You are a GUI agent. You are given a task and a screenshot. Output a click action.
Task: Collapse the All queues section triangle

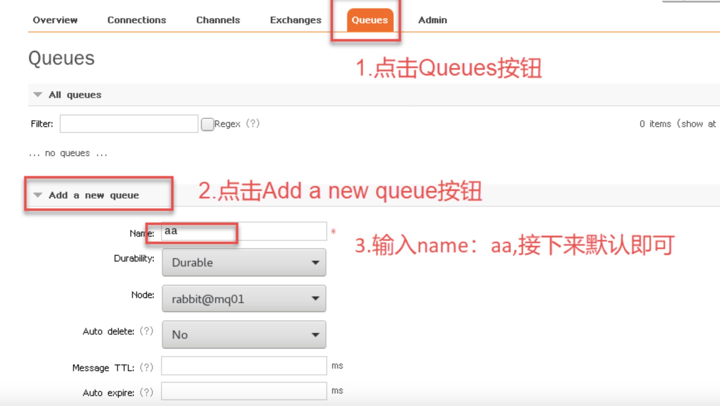(x=37, y=95)
